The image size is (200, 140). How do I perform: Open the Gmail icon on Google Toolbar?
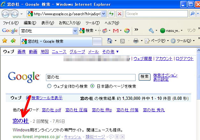pyautogui.click(x=116, y=31)
